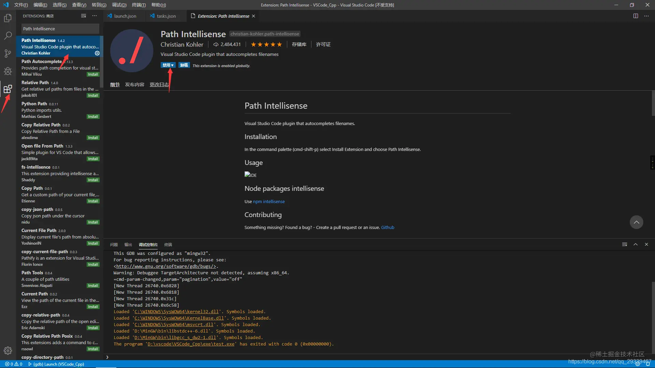This screenshot has width=655, height=368.
Task: Switch to the launch.json tab
Action: coord(124,16)
